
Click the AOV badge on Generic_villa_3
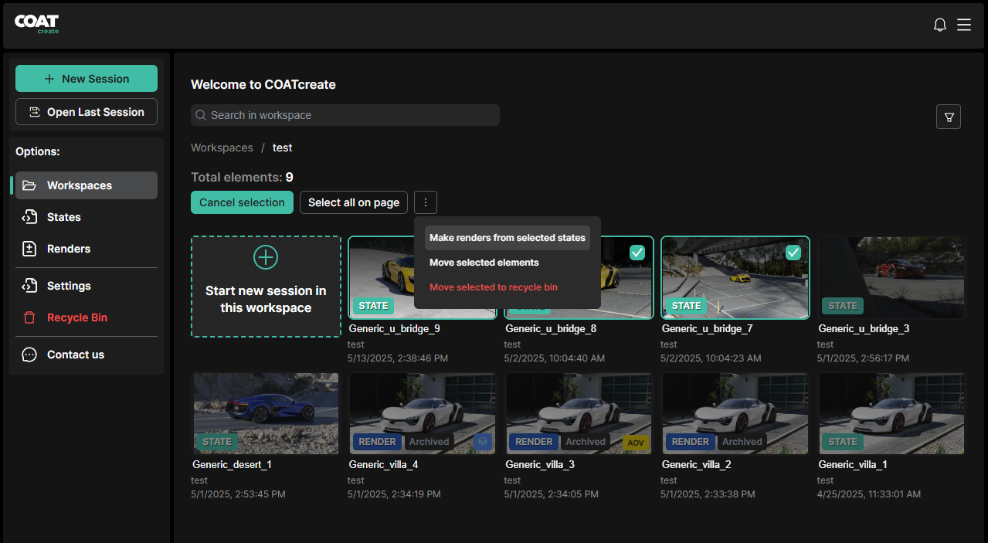click(635, 443)
